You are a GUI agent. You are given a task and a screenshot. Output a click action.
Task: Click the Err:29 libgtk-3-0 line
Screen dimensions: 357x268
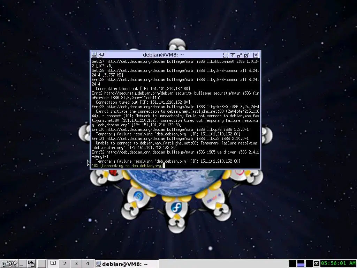point(175,107)
